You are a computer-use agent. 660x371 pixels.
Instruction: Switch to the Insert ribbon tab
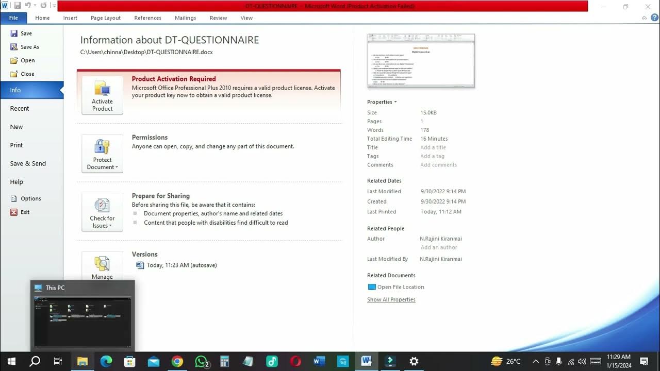[x=70, y=18]
